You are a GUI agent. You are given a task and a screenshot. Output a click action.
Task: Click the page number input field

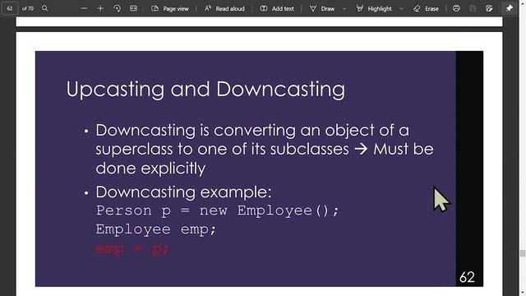pyautogui.click(x=10, y=8)
